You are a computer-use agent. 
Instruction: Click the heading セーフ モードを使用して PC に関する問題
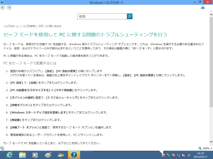click(x=85, y=34)
